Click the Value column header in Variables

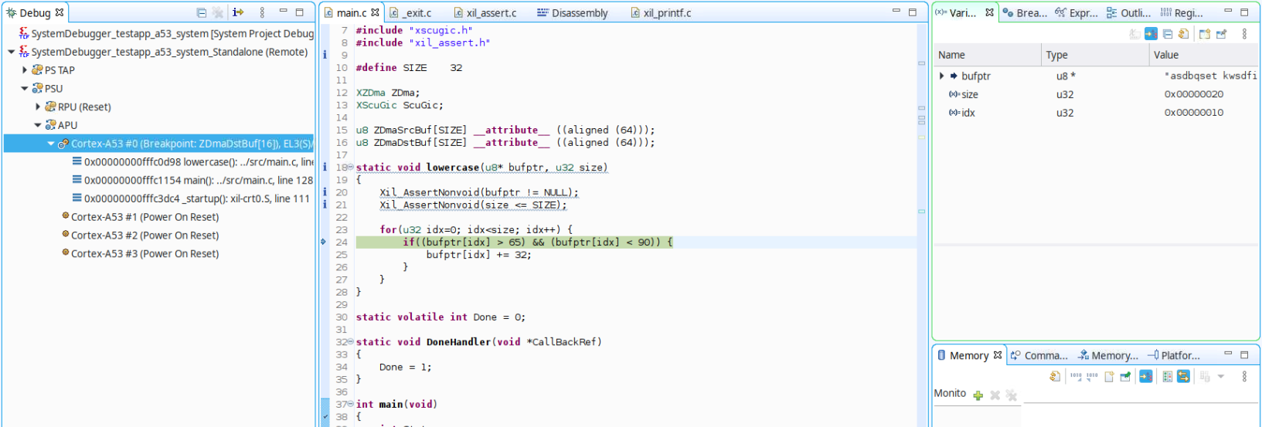(x=1165, y=55)
